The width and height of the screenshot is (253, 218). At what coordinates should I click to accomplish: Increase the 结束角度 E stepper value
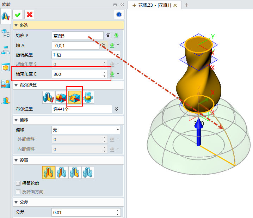[x=104, y=72]
